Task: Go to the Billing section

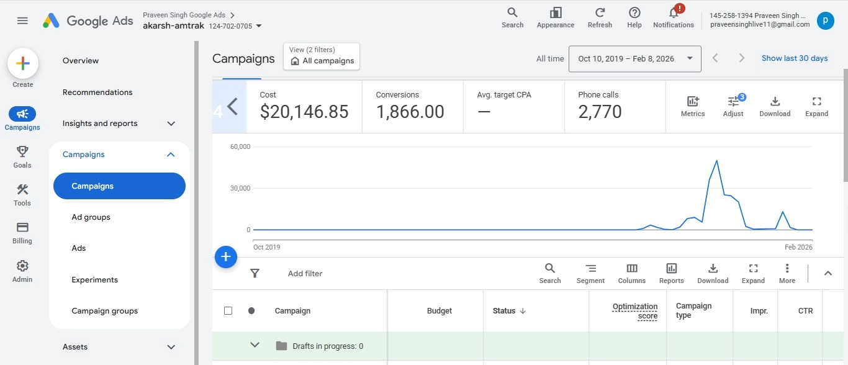Action: [22, 232]
